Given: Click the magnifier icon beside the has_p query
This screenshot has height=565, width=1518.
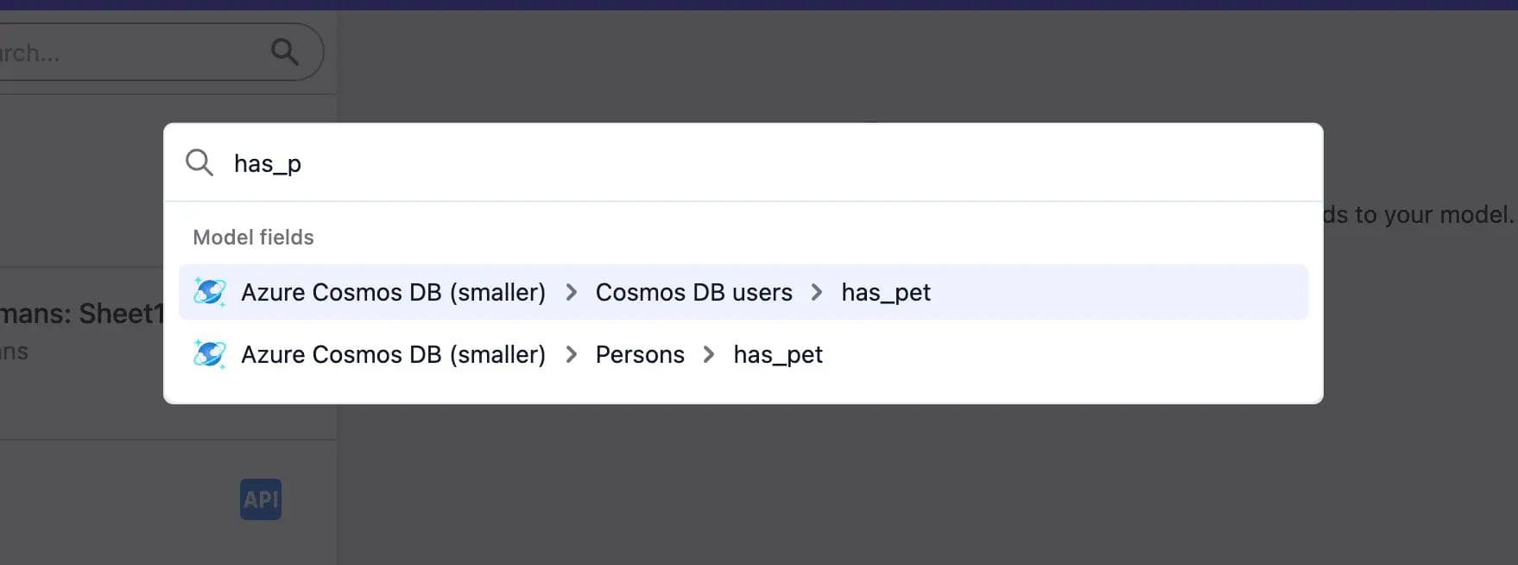Looking at the screenshot, I should [x=199, y=162].
